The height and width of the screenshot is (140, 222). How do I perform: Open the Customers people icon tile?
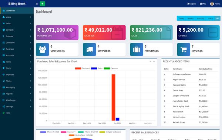click(x=42, y=49)
